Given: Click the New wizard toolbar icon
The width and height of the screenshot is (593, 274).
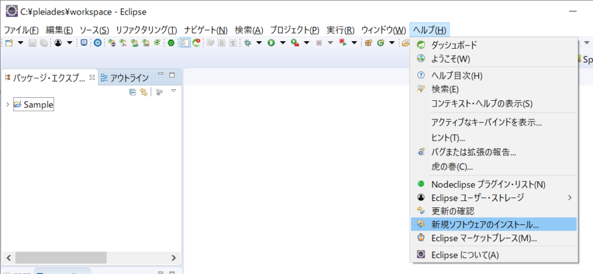Looking at the screenshot, I should pos(8,43).
